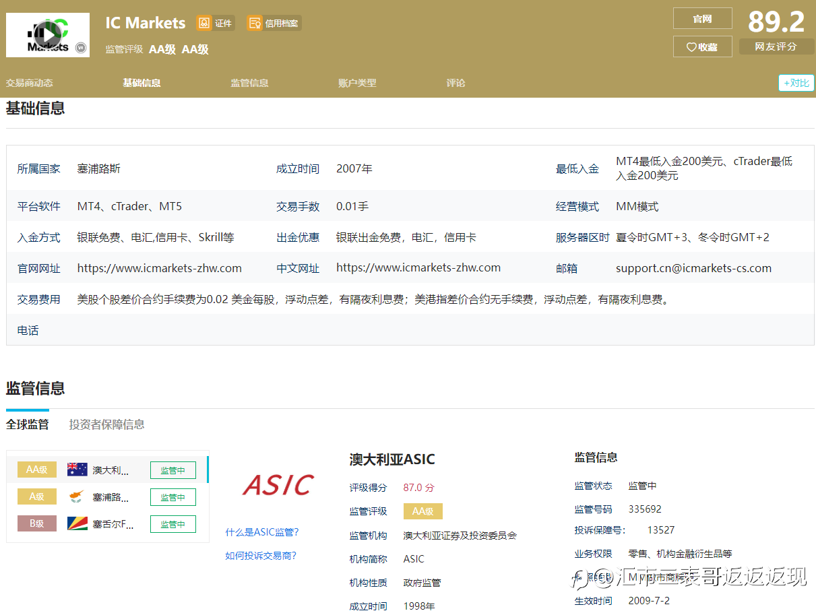Click the 13527 complaint guarantee number

[661, 530]
